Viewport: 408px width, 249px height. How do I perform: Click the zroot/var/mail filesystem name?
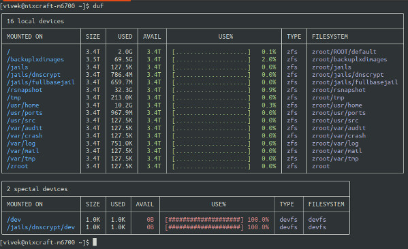pos(337,151)
